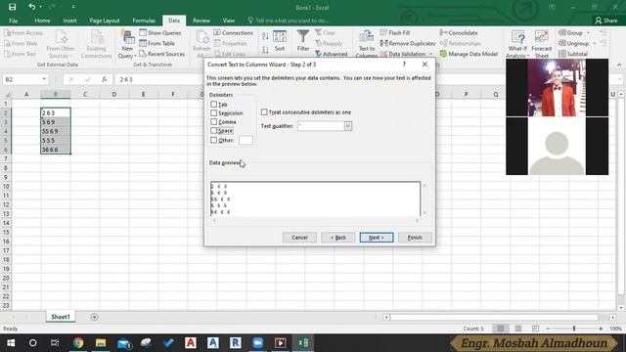Click the Sort A to Z icon

point(265,36)
